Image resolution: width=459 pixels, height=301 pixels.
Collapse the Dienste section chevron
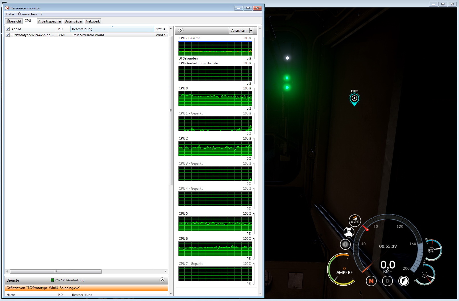(162, 280)
